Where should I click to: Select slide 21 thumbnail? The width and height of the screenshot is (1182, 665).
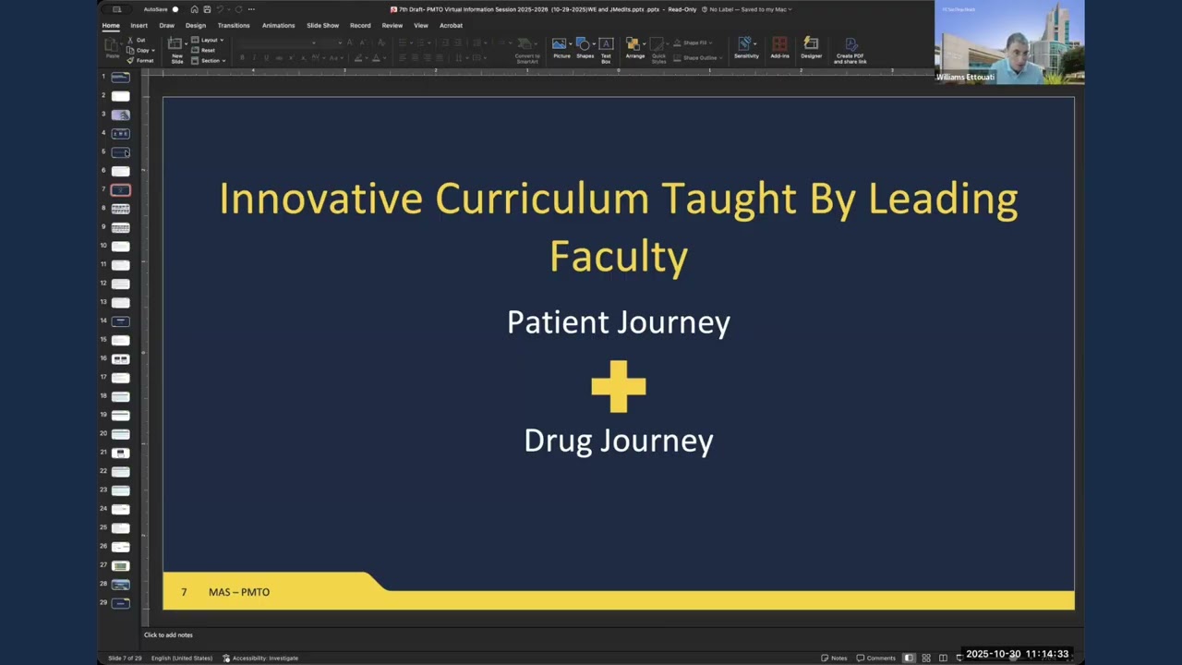click(x=120, y=453)
